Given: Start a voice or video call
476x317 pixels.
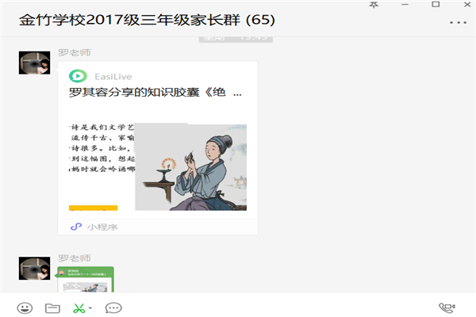Looking at the screenshot, I should point(447,308).
